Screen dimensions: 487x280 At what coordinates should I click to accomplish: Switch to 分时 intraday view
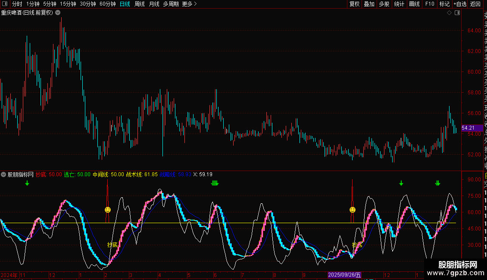pos(17,4)
